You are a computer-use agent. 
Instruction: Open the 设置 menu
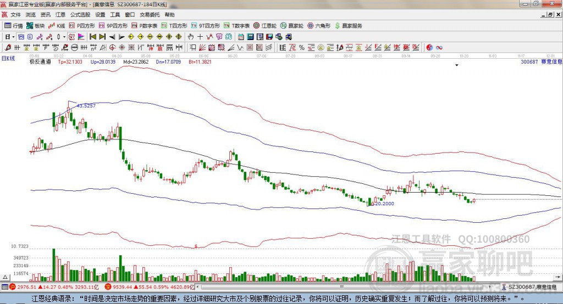coord(100,15)
